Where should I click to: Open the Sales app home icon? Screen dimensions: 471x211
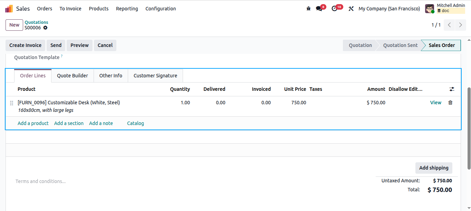point(9,9)
